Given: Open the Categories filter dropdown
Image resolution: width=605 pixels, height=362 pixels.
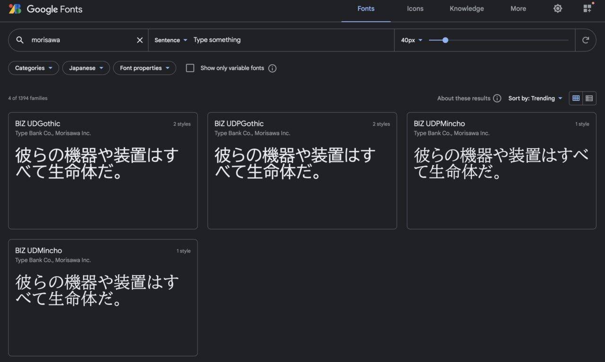Looking at the screenshot, I should pos(34,68).
